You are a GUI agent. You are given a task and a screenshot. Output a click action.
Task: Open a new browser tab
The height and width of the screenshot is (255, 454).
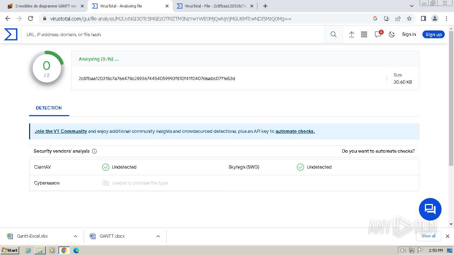265,6
